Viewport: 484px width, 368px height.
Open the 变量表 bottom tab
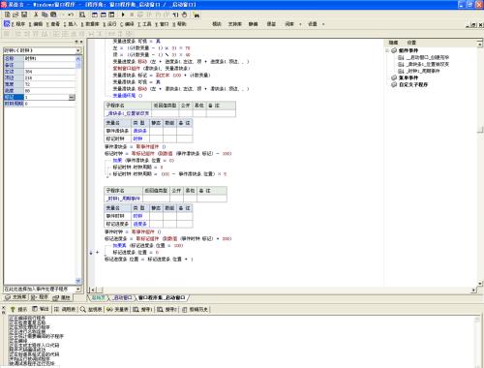point(118,309)
